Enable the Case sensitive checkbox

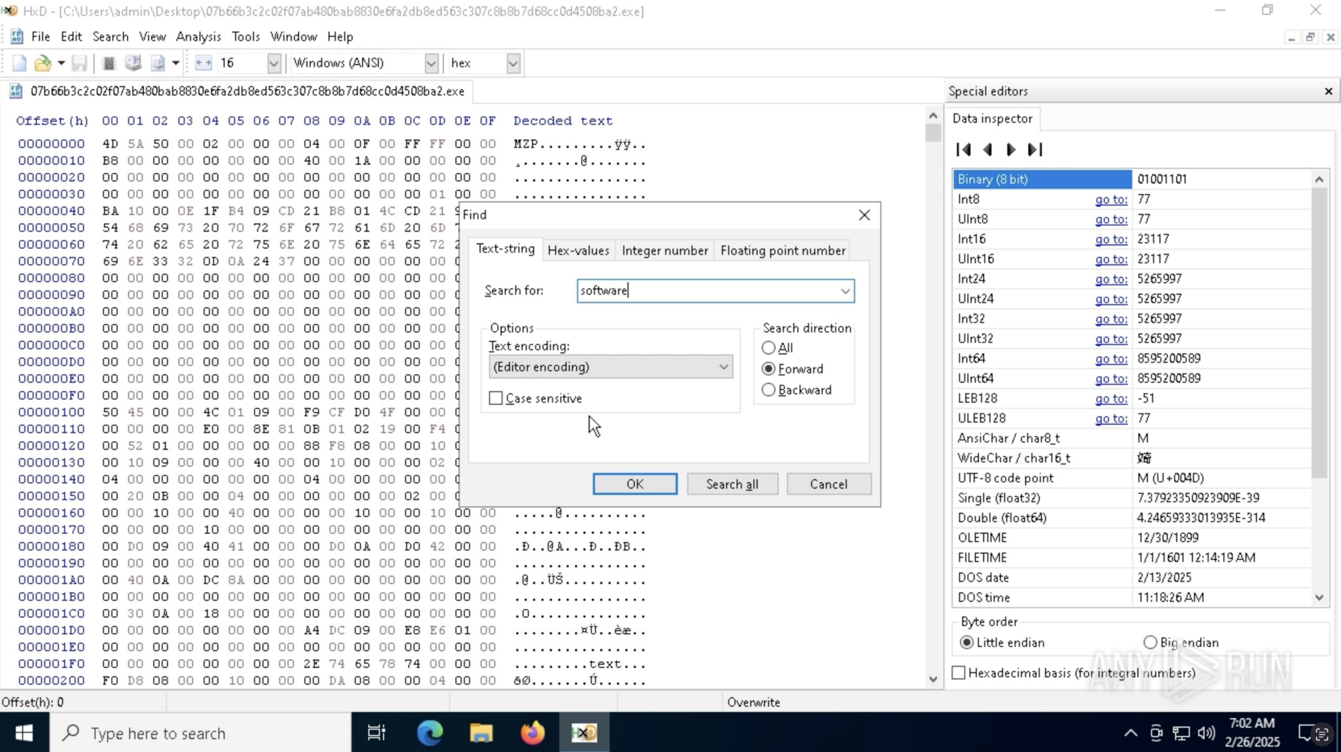pyautogui.click(x=496, y=399)
